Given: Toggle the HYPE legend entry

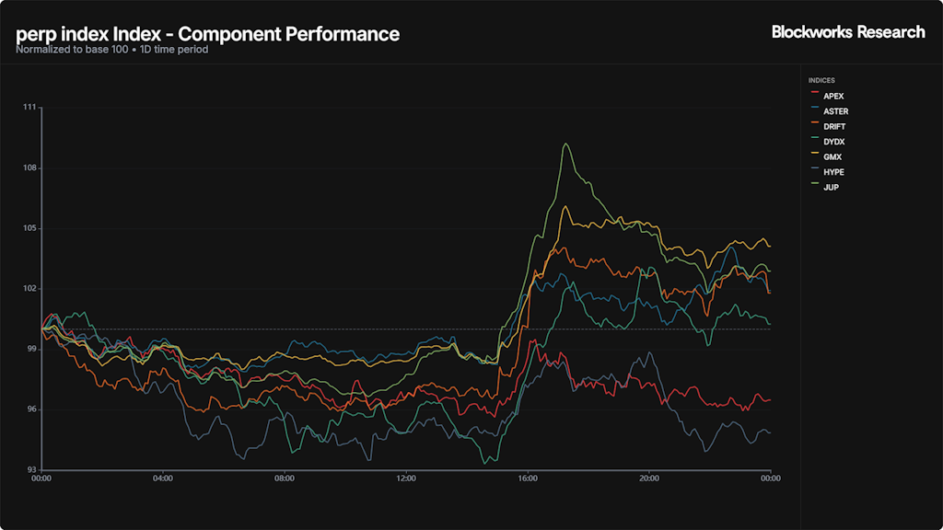Looking at the screenshot, I should [833, 172].
